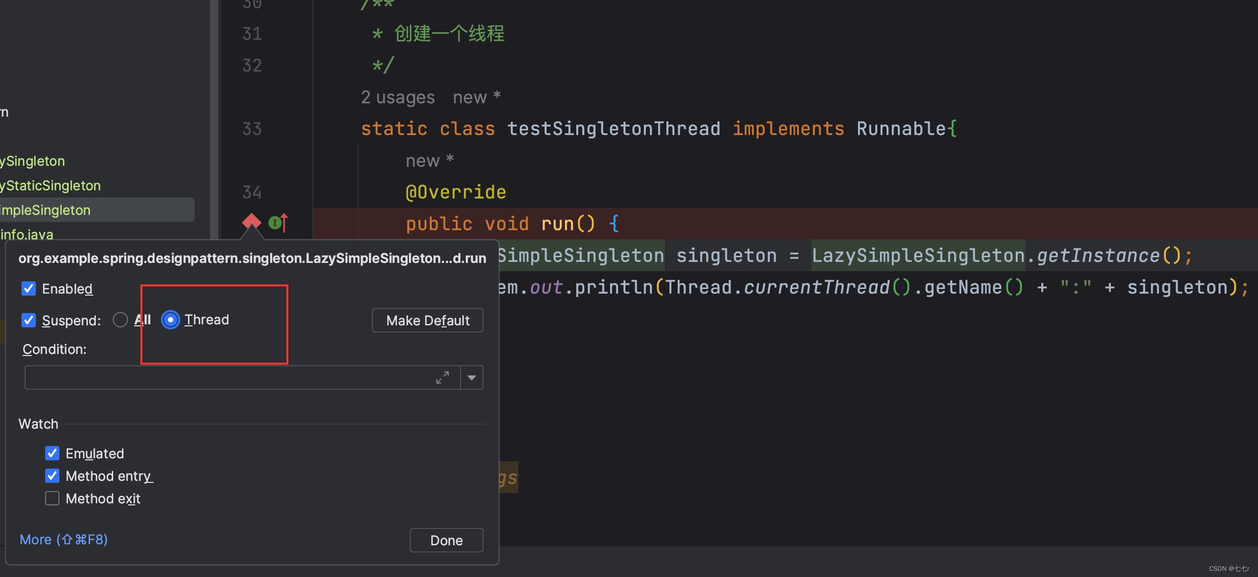This screenshot has width=1258, height=577.
Task: Click the run() method name
Action: [557, 224]
